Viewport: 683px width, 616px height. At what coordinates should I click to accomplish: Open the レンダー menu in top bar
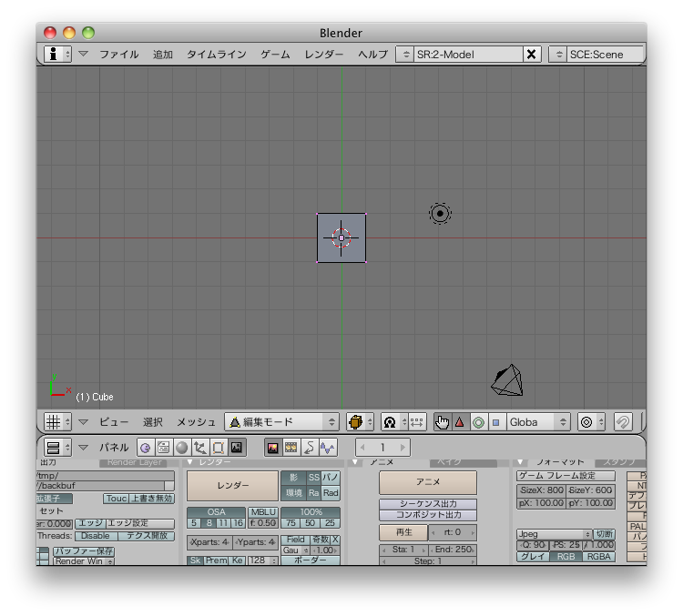[323, 55]
